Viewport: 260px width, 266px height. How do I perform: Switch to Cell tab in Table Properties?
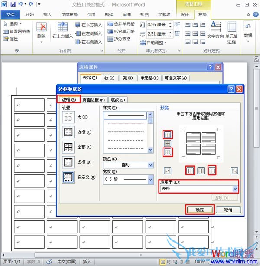coord(149,78)
